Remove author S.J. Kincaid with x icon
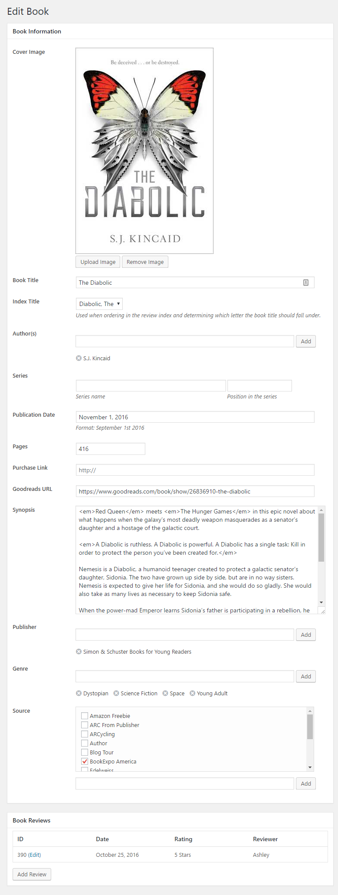 (x=79, y=358)
